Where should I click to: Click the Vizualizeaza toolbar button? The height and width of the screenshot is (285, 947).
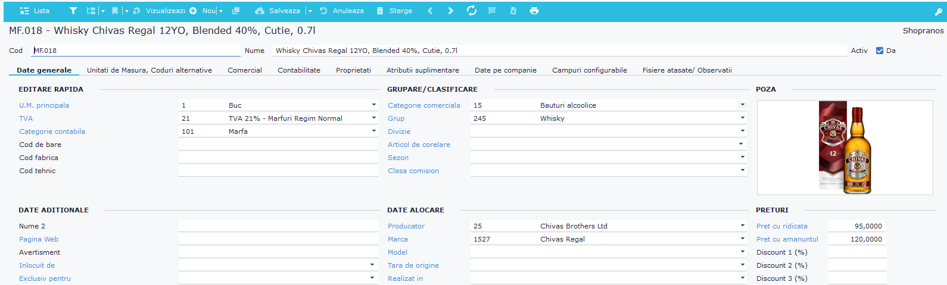click(159, 11)
